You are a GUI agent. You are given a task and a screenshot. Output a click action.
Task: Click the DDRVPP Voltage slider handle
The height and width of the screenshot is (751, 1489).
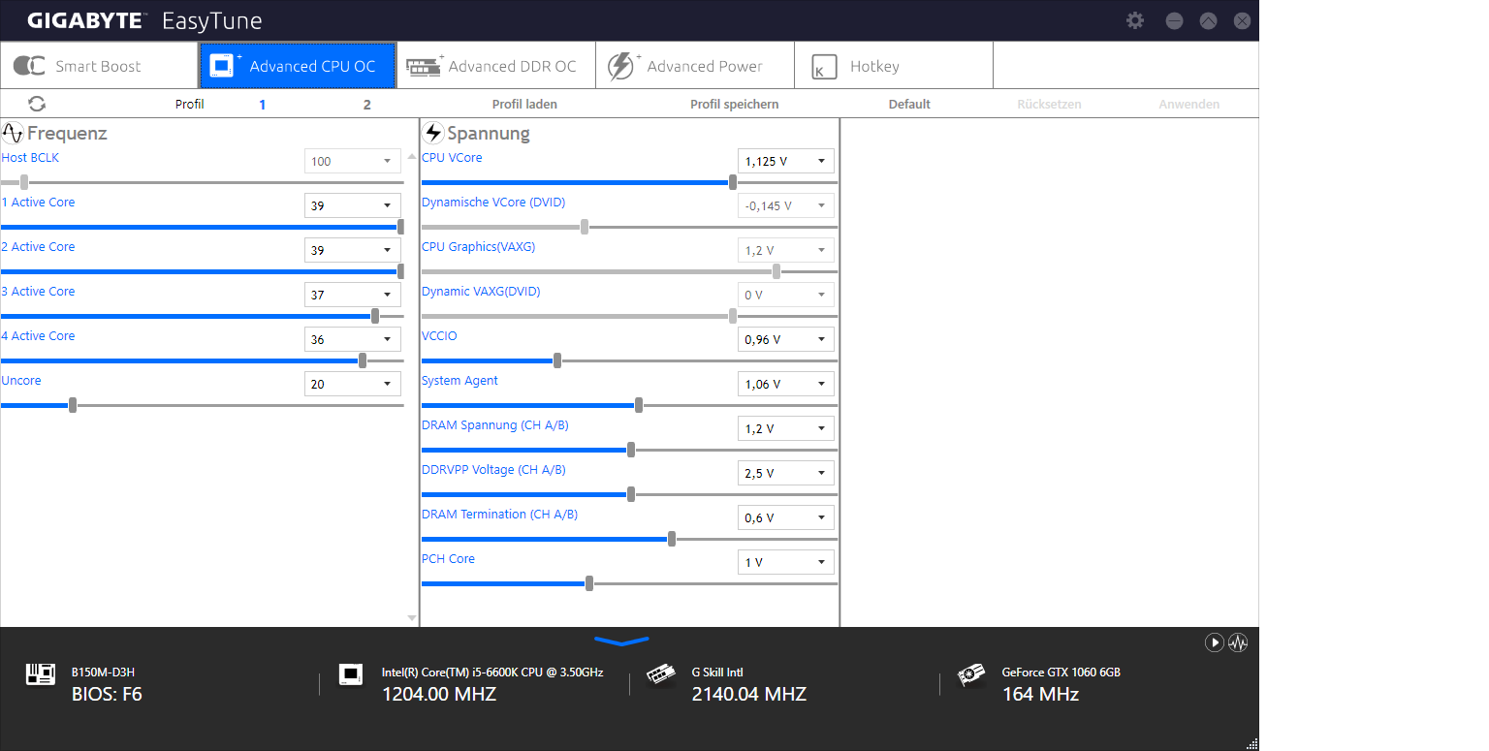point(631,494)
